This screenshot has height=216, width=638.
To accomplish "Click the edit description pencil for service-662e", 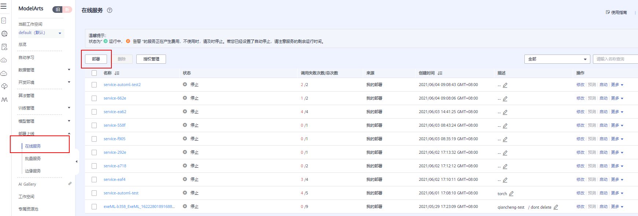I will [505, 98].
